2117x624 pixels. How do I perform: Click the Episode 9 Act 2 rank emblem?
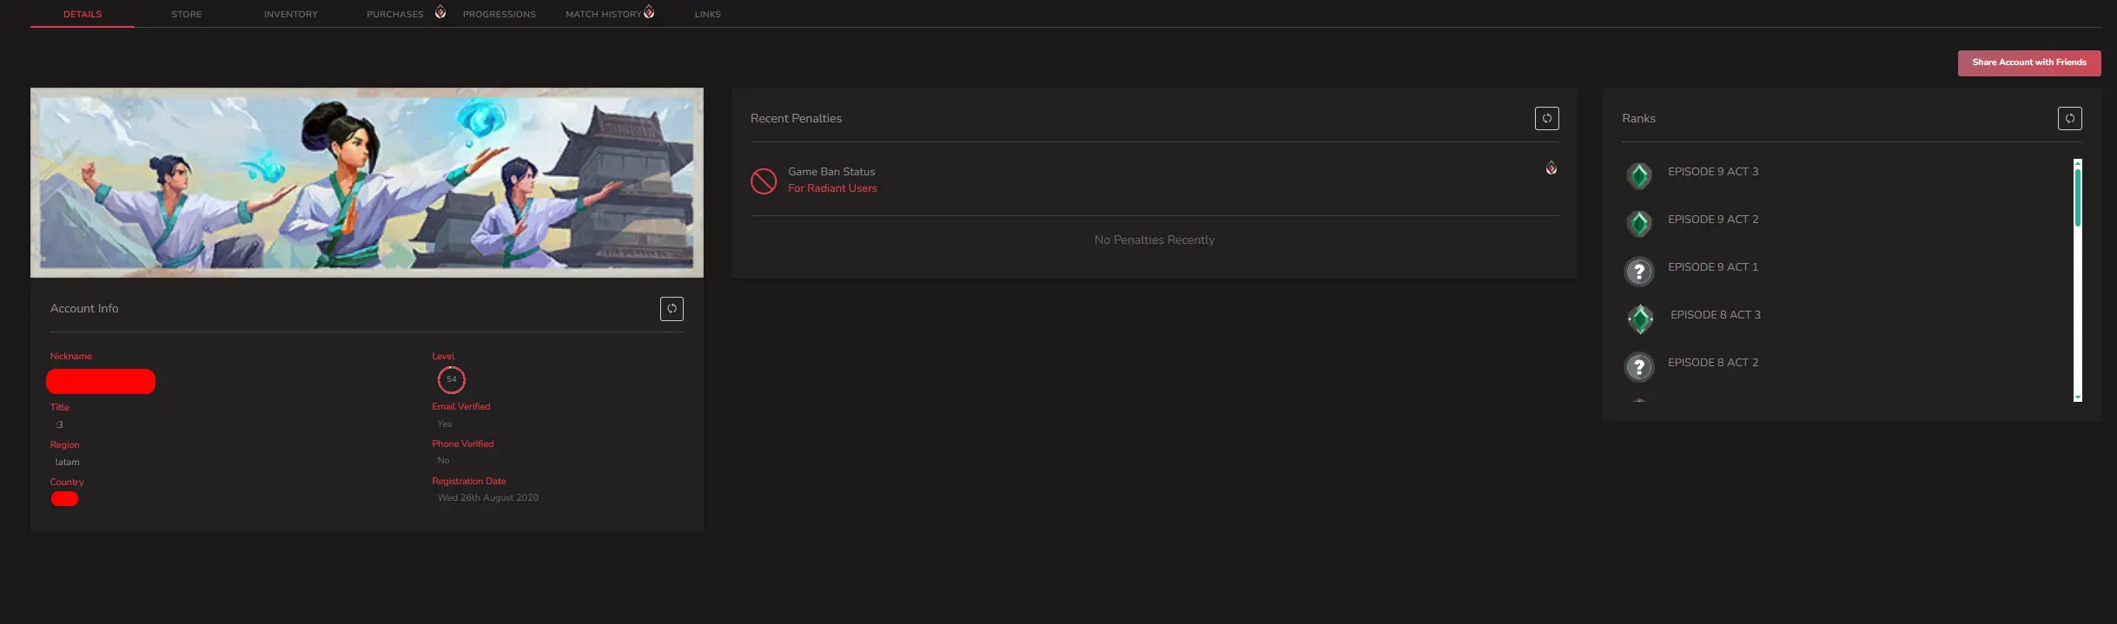(x=1639, y=223)
